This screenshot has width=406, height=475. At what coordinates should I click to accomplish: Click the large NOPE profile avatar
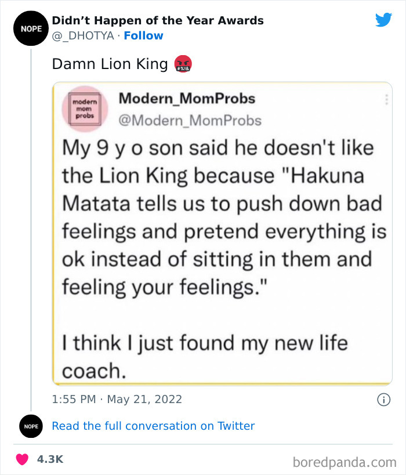[x=30, y=28]
